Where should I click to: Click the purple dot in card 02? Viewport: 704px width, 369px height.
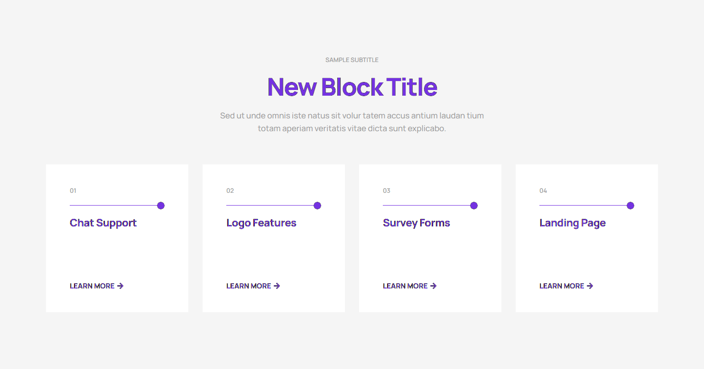click(x=317, y=206)
